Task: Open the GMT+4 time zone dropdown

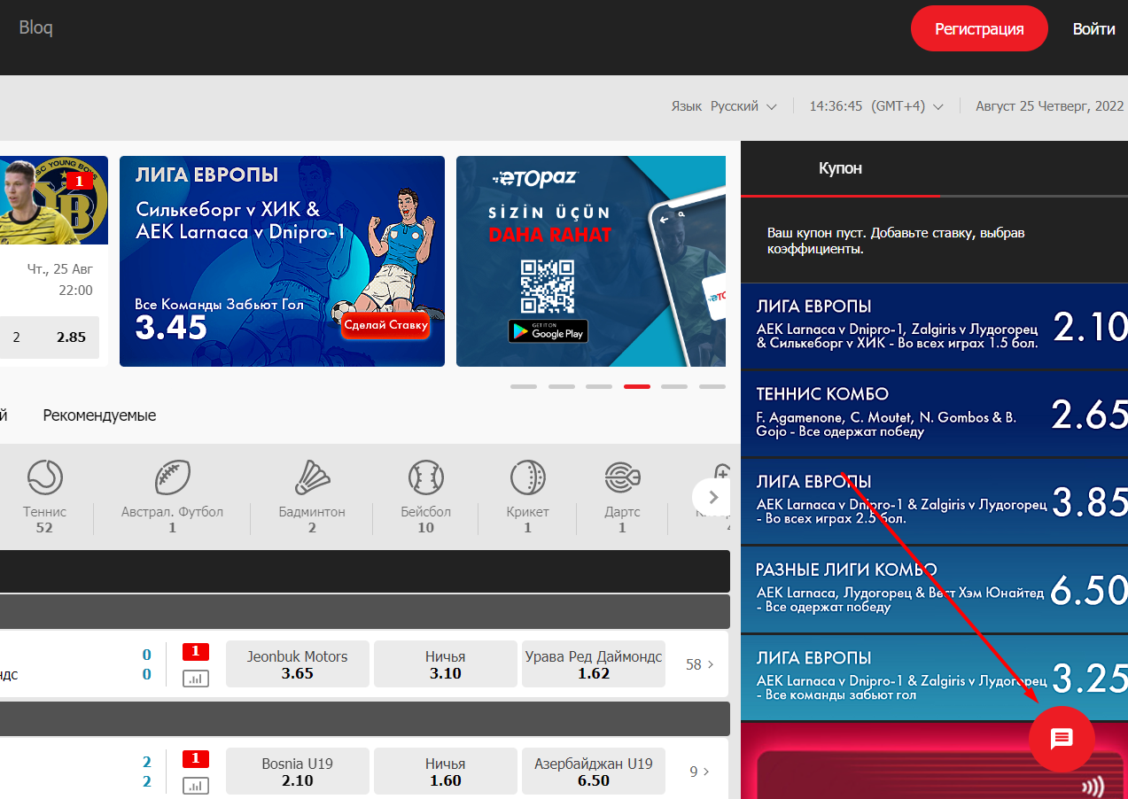Action: click(876, 106)
